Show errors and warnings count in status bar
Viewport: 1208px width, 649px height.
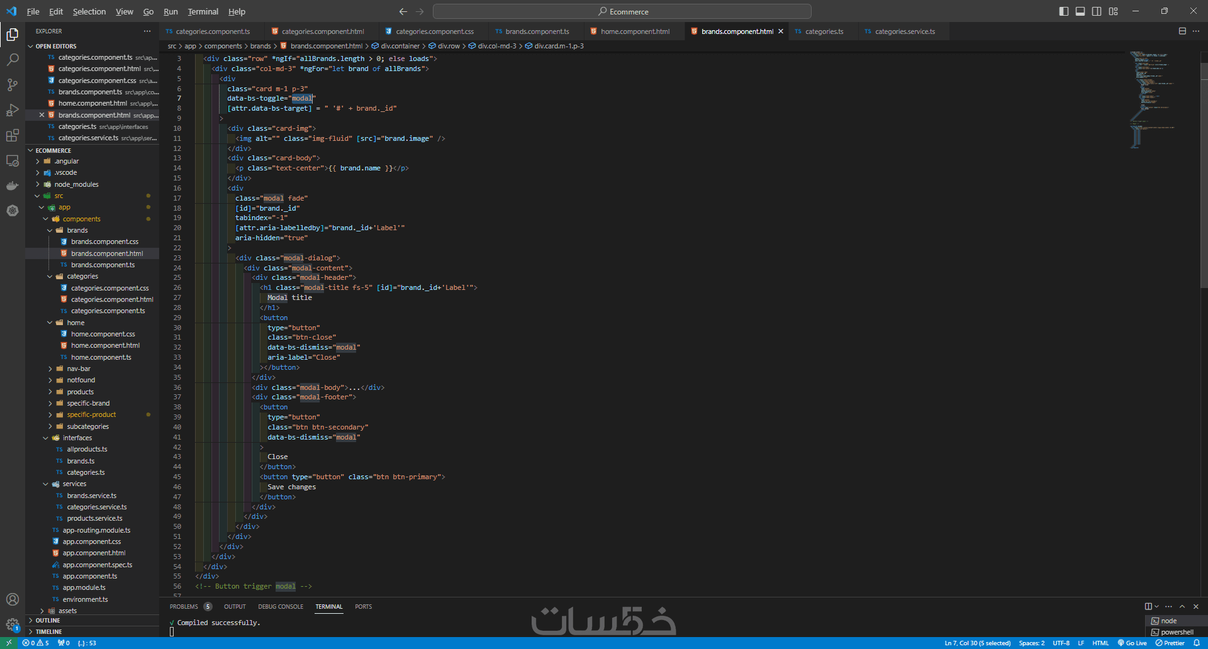click(x=36, y=643)
